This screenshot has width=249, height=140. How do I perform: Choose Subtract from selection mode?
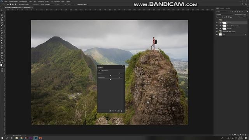(13, 4)
